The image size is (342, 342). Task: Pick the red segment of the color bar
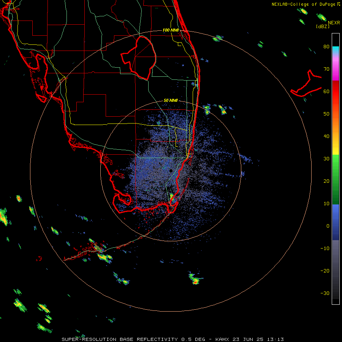click(x=336, y=92)
